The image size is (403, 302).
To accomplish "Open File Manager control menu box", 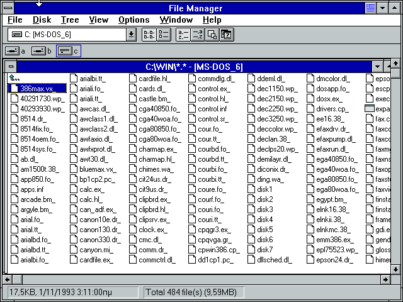I will click(x=8, y=8).
